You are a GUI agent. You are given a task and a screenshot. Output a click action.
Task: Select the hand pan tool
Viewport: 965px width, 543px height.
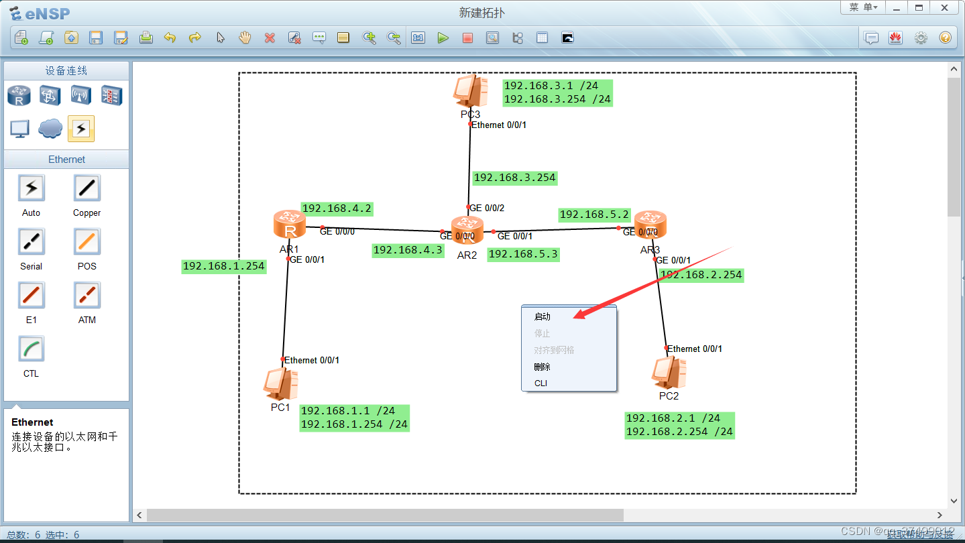[245, 38]
